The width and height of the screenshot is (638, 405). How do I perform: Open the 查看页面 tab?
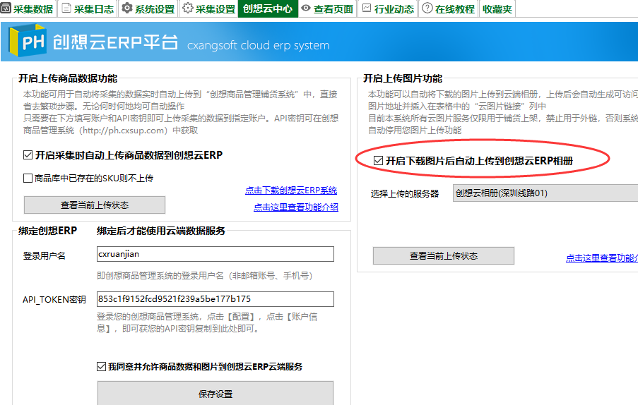click(328, 8)
